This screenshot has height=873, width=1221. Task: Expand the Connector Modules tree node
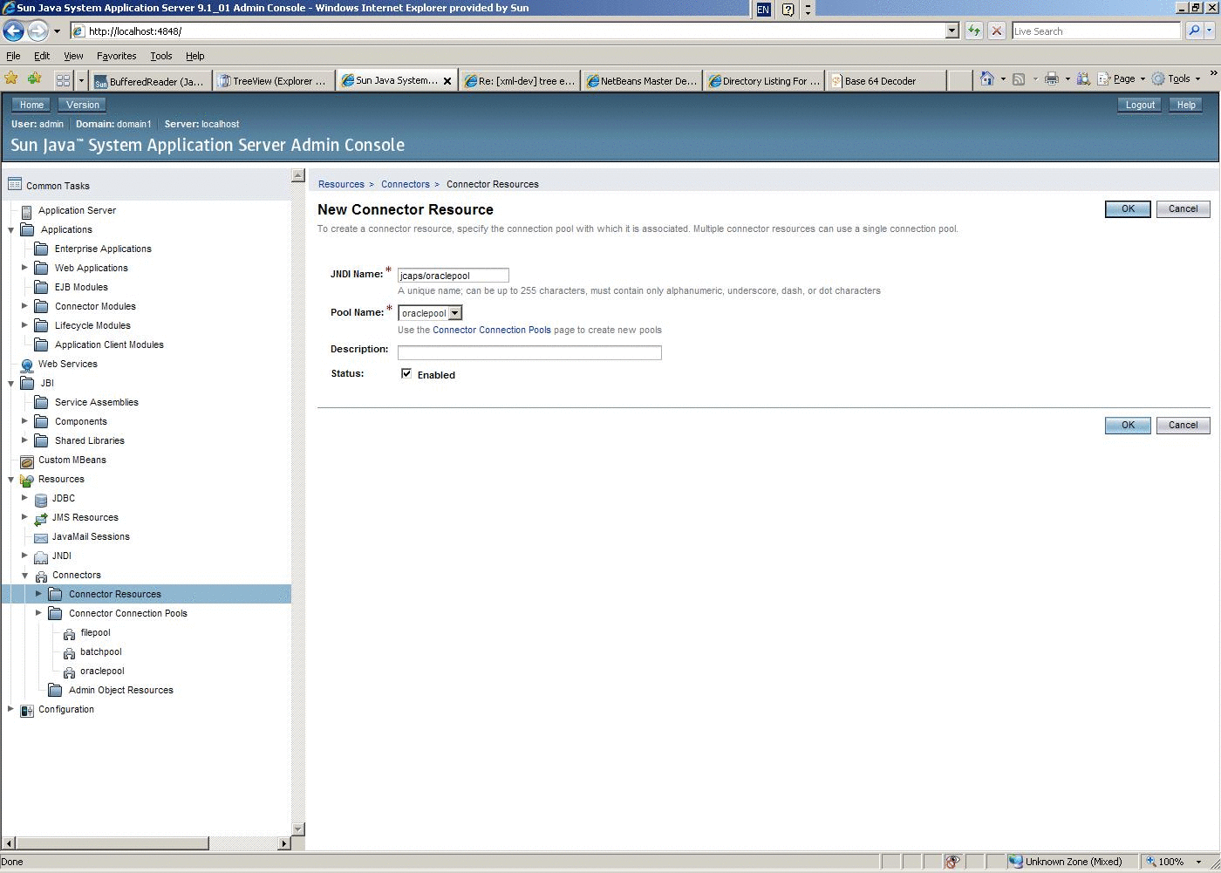pyautogui.click(x=24, y=306)
